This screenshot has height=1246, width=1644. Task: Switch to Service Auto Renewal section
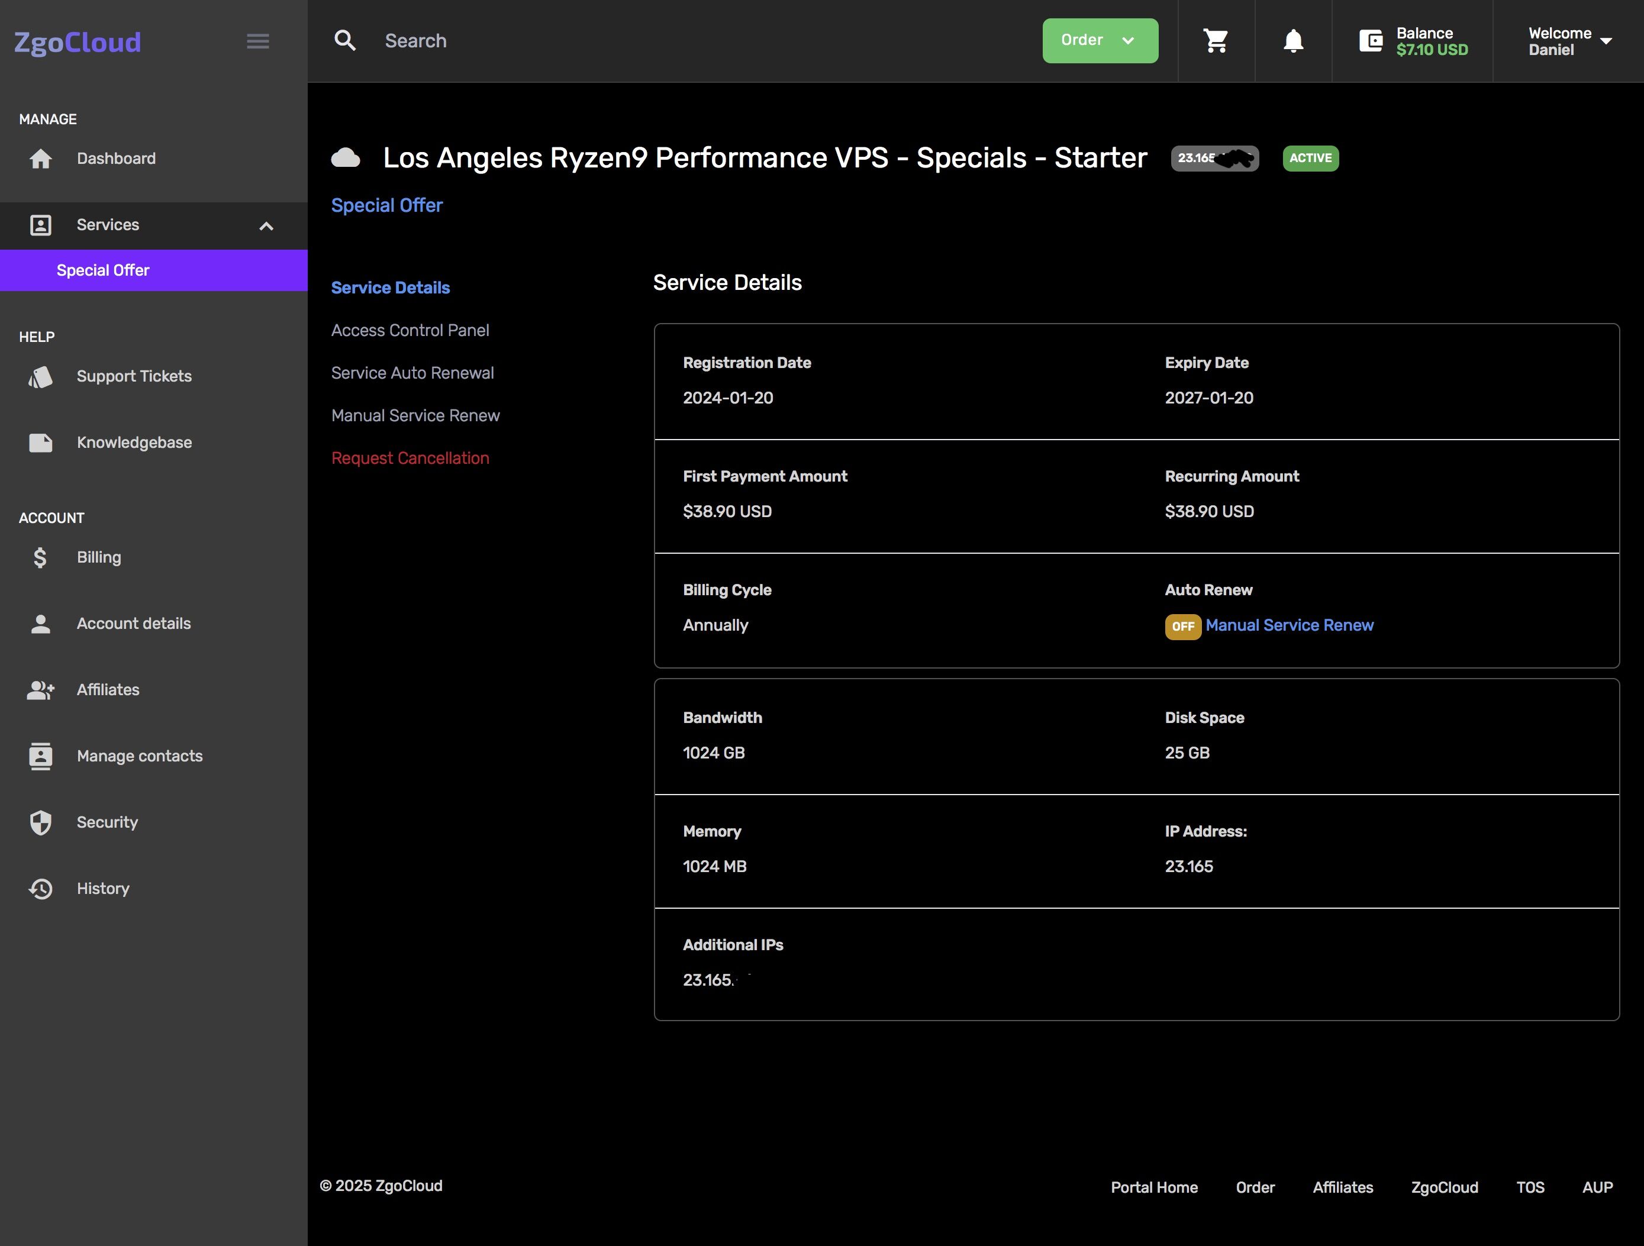(412, 373)
